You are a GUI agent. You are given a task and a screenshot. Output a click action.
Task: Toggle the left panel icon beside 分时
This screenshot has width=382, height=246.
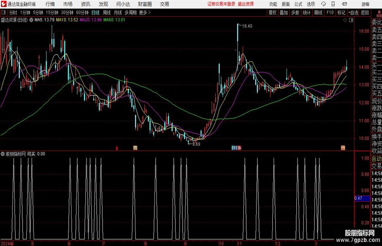(x=4, y=13)
